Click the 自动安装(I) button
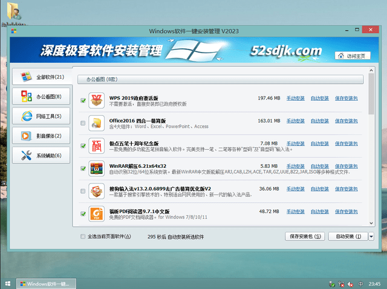The height and width of the screenshot is (289, 387). 348,237
